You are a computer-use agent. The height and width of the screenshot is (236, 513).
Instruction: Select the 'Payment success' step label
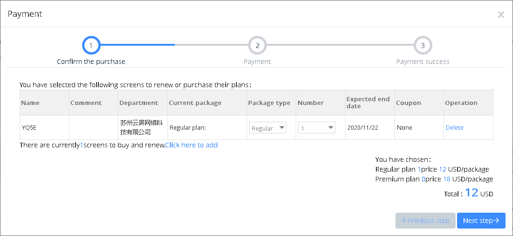423,62
